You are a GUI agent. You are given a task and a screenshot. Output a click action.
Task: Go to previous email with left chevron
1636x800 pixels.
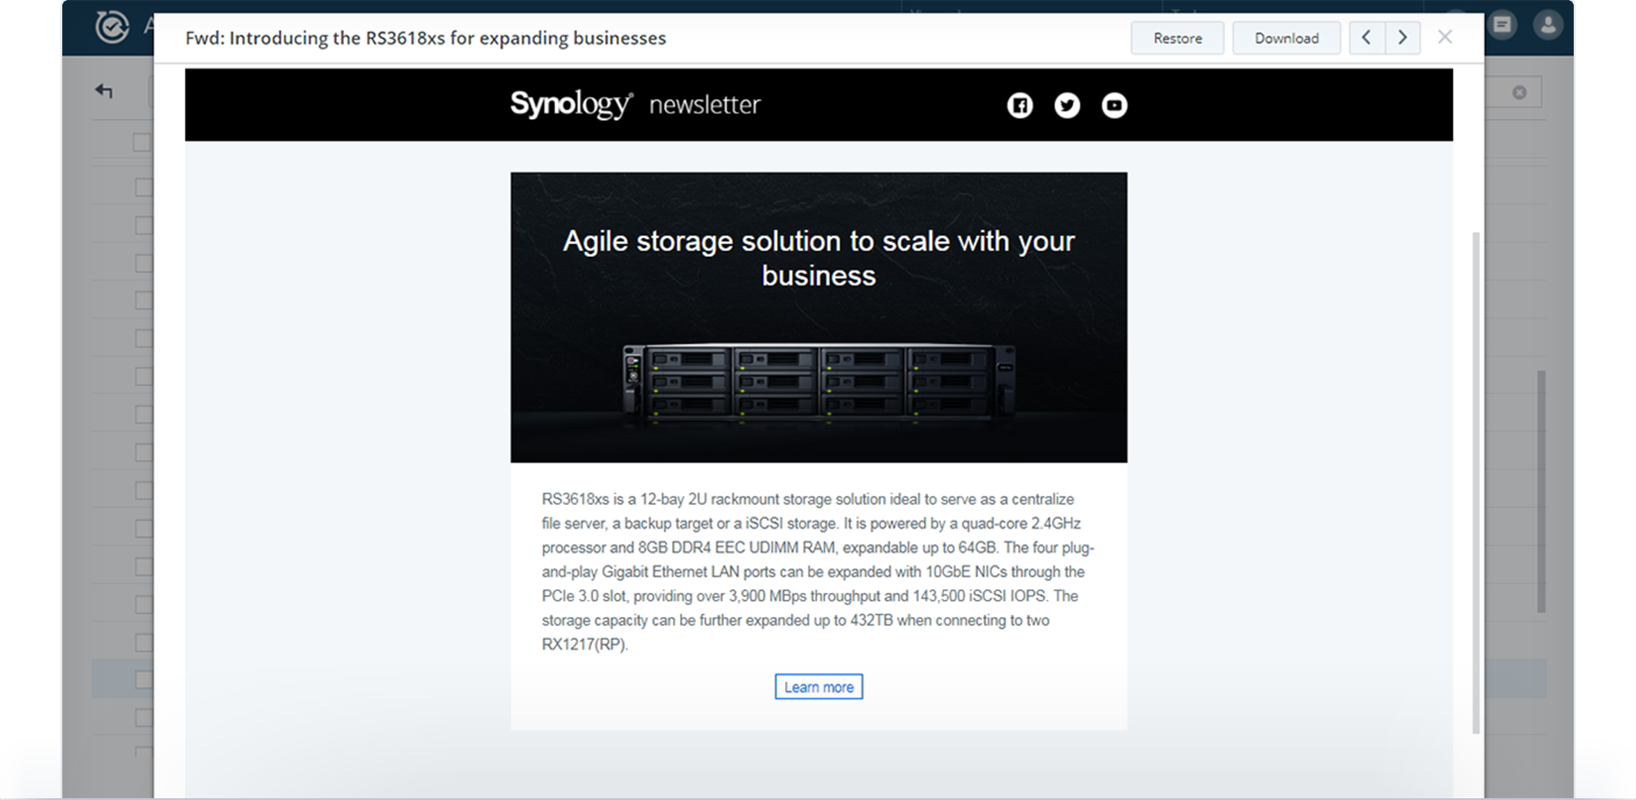pyautogui.click(x=1367, y=38)
